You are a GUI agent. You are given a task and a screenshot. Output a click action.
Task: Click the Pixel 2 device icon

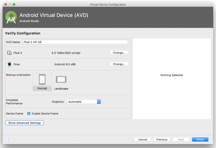[x=9, y=53]
